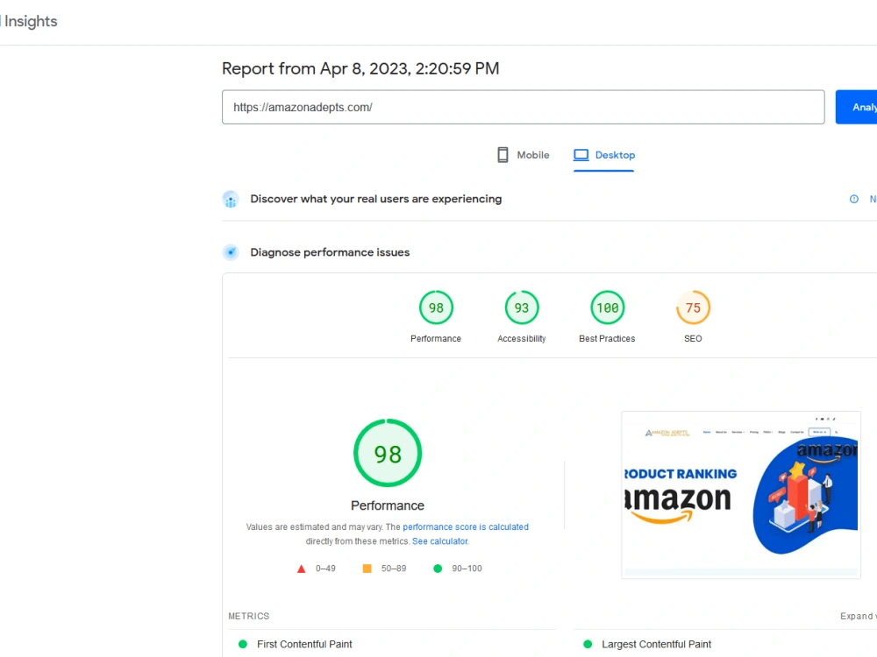
Task: Click the 'Discover what your real users are experiencing' heading
Action: pos(376,199)
